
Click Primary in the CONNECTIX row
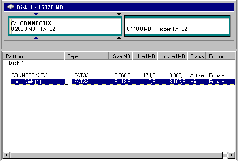tap(216, 75)
